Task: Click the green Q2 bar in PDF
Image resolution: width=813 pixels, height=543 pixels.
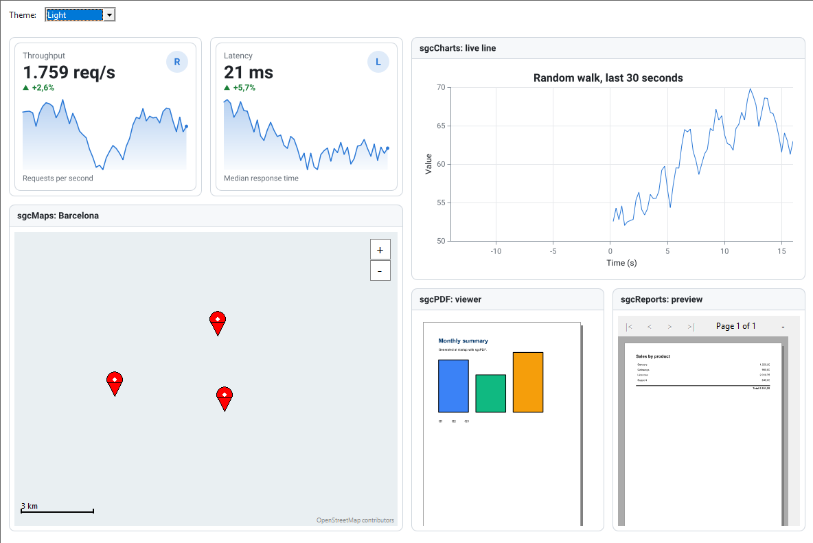Action: (x=490, y=393)
